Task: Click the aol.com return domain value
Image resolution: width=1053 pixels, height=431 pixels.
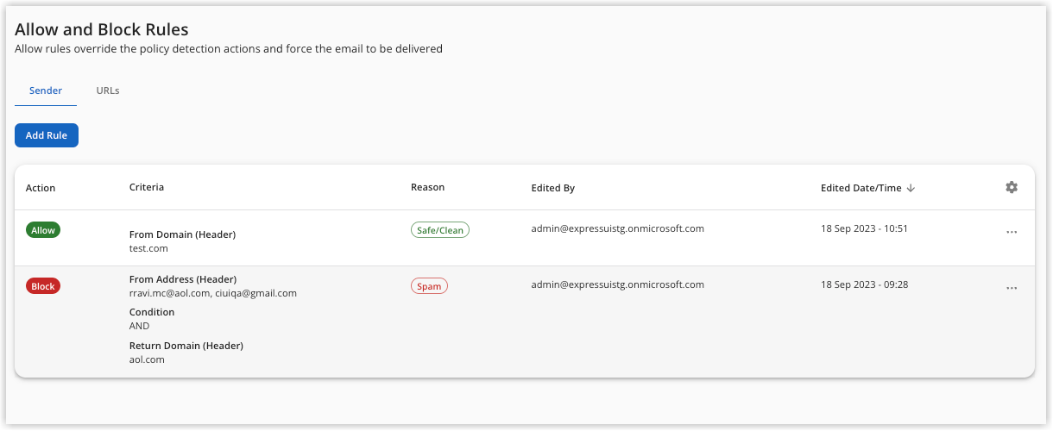Action: click(147, 359)
